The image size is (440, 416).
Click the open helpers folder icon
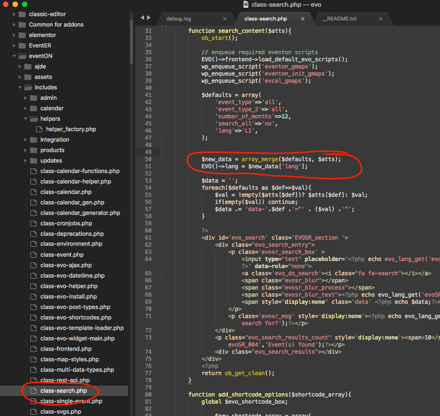click(33, 119)
